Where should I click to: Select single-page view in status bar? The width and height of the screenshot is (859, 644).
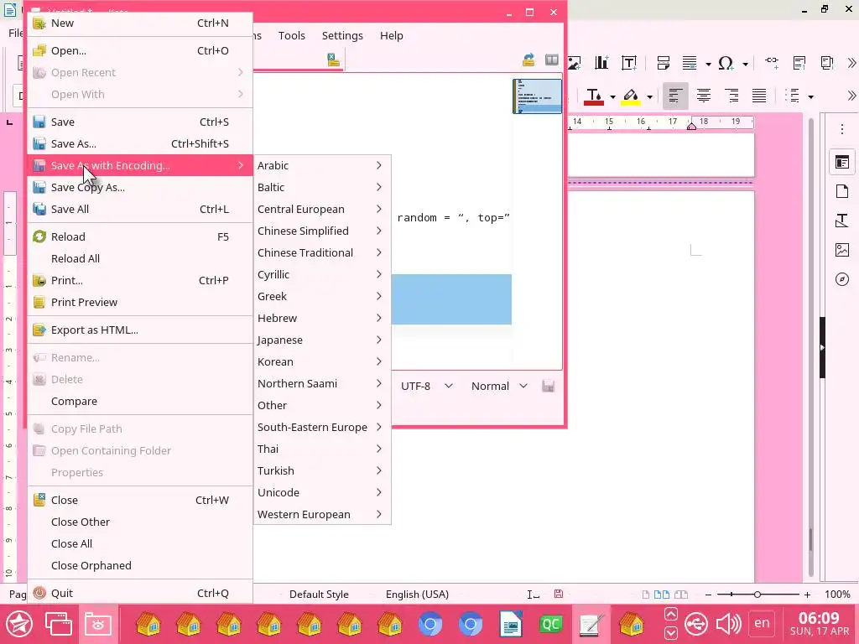click(647, 595)
